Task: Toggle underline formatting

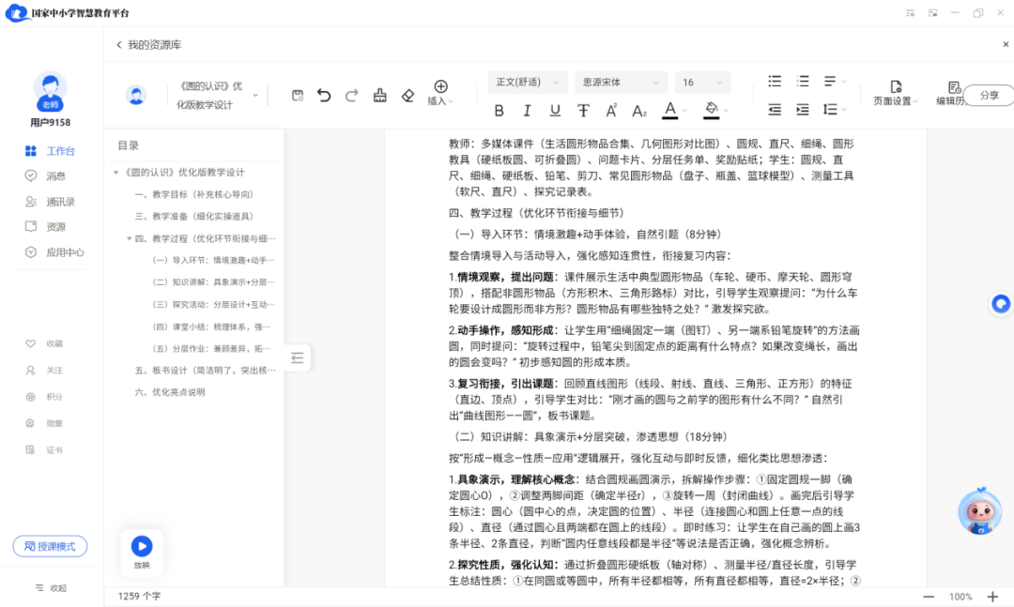Action: coord(555,111)
